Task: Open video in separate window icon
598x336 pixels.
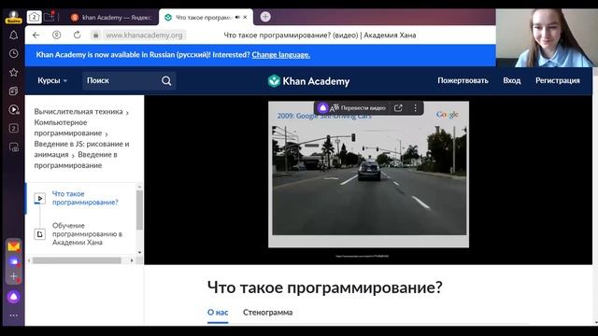Action: click(x=398, y=108)
